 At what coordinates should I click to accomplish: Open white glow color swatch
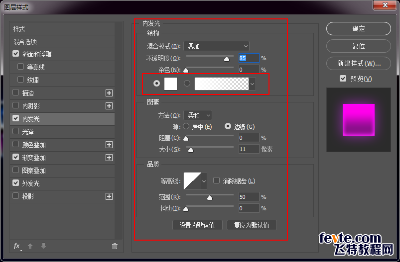coord(170,84)
